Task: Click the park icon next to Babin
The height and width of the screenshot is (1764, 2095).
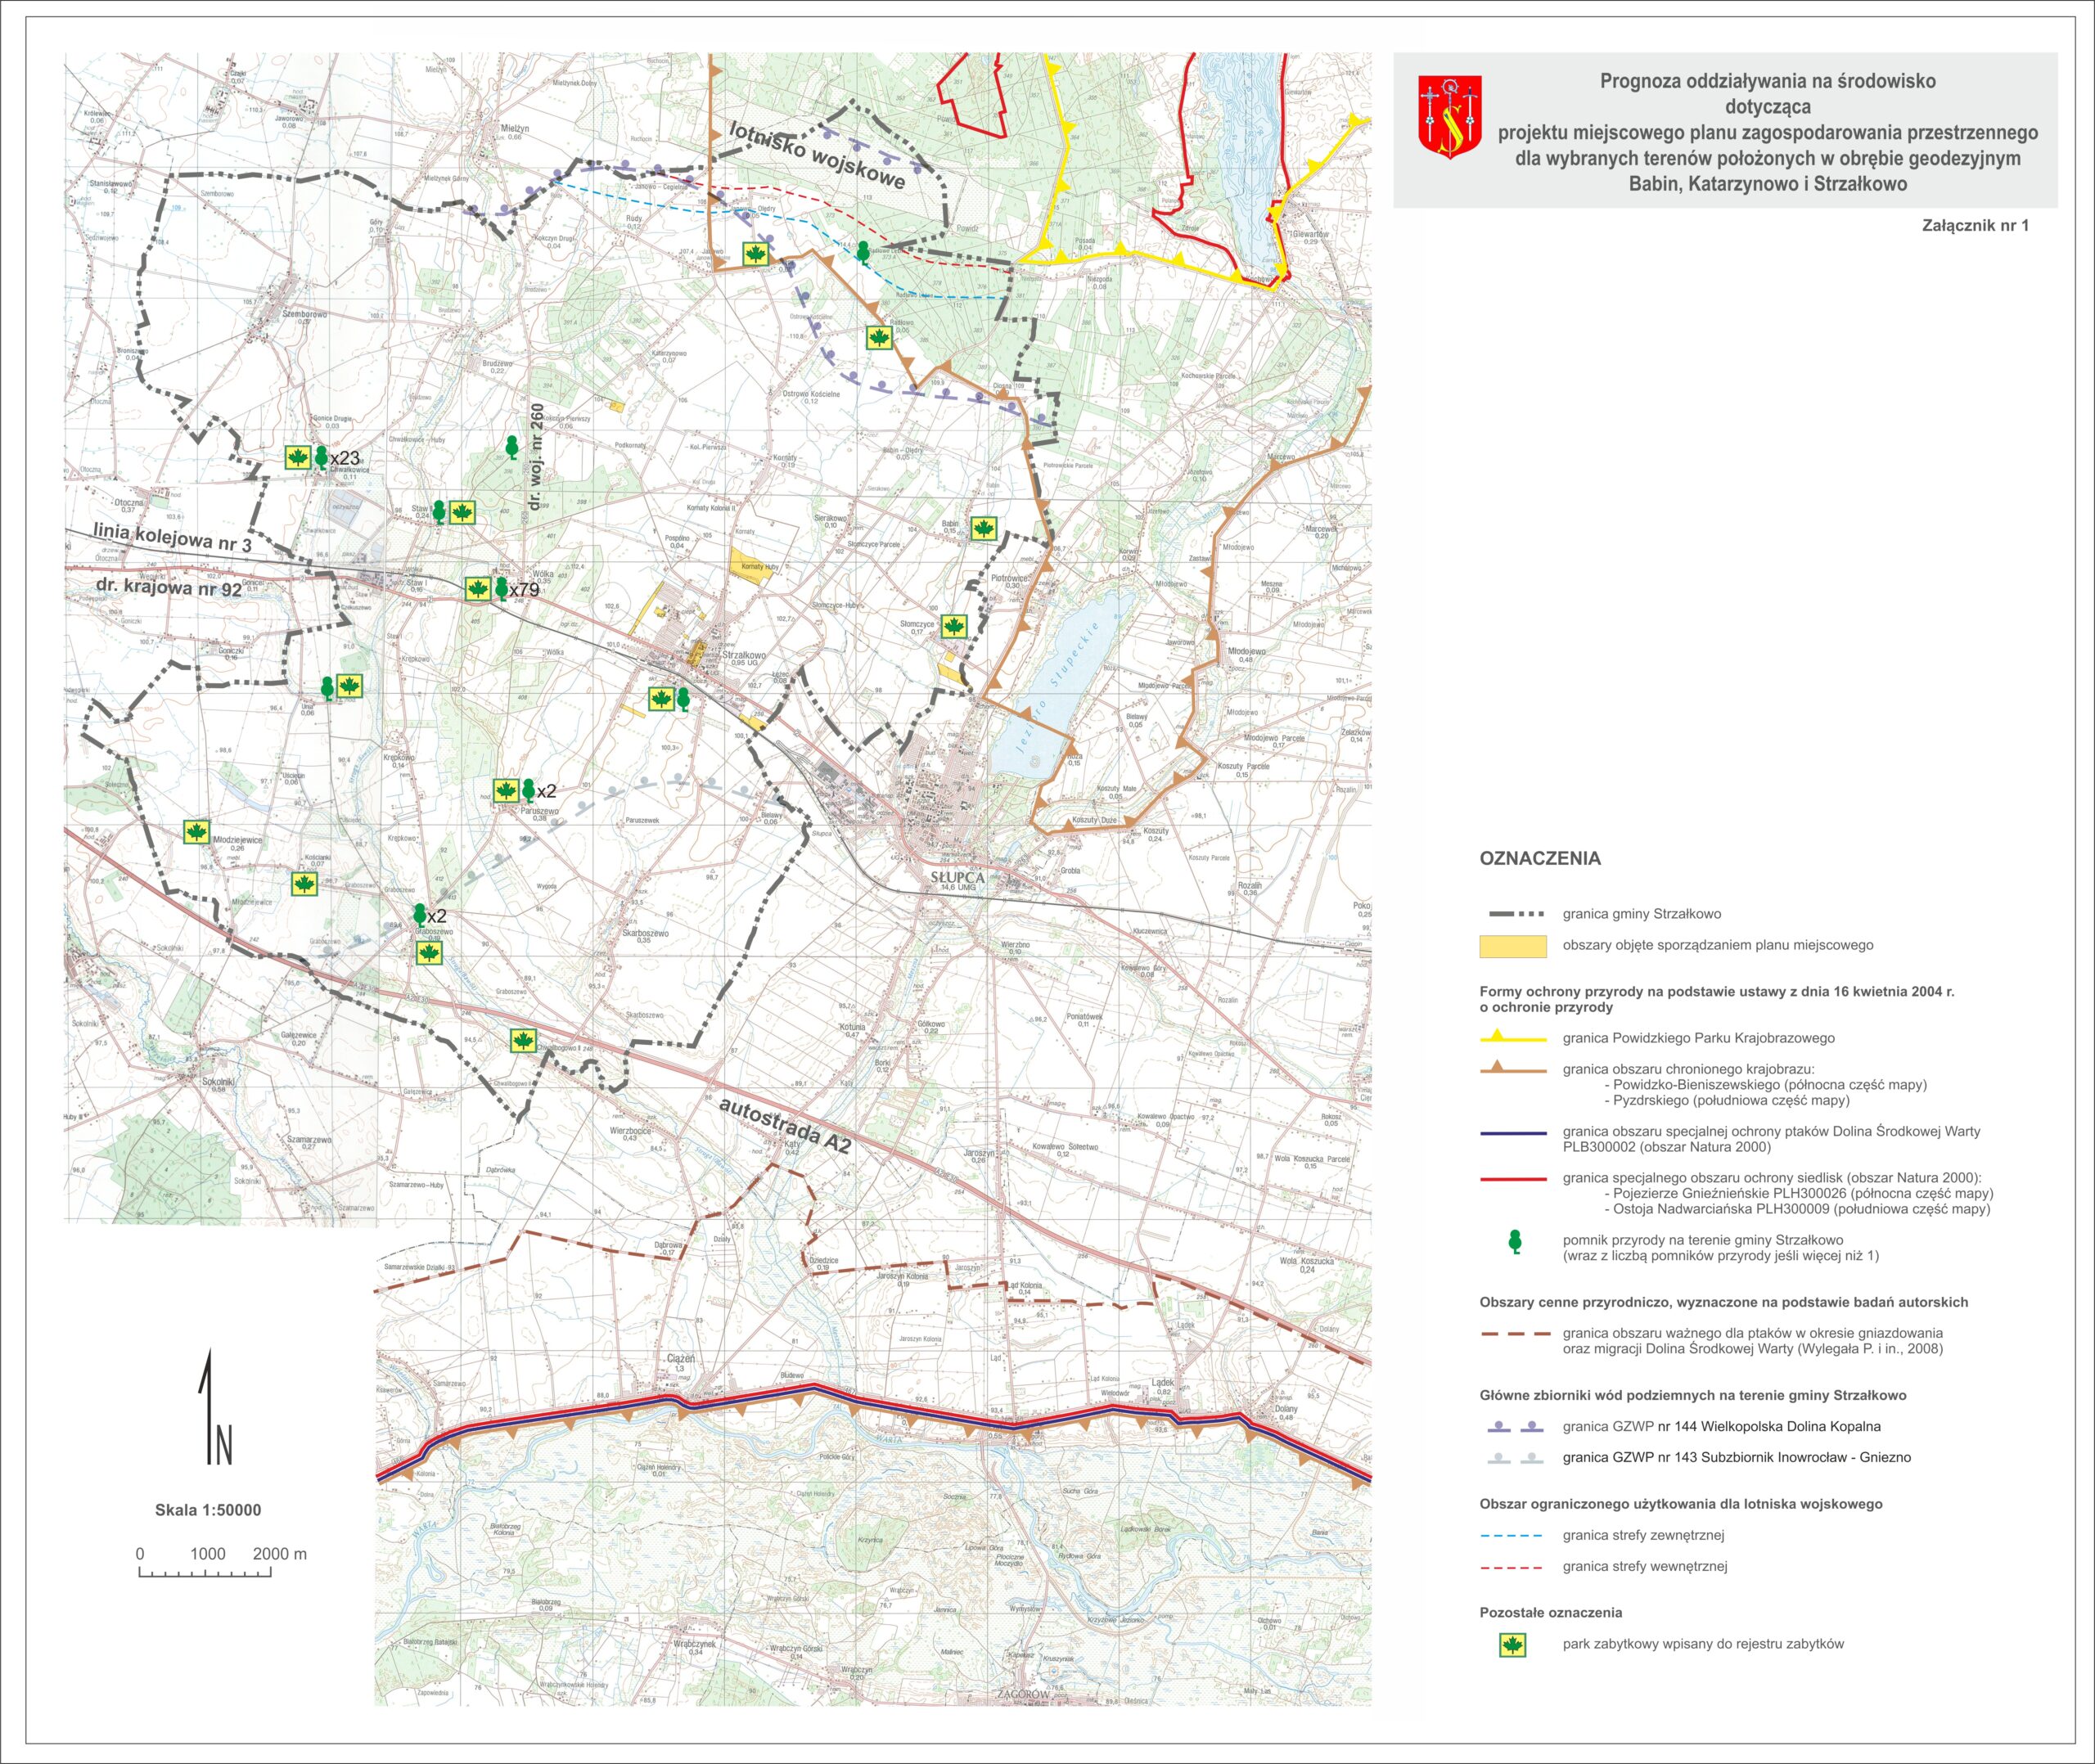Action: (x=984, y=528)
